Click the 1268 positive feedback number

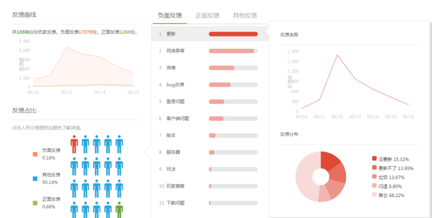(x=125, y=32)
